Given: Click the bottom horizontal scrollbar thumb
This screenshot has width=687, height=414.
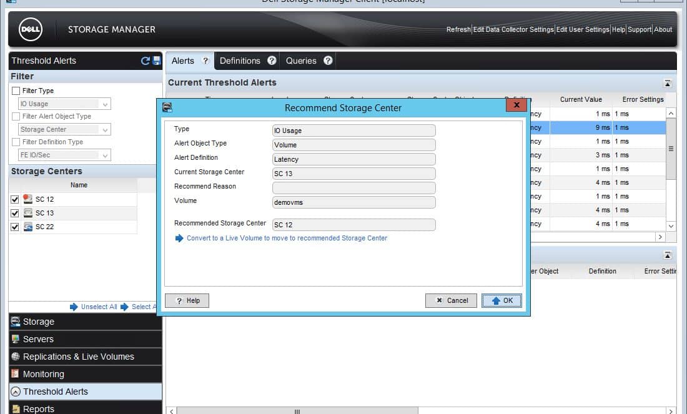Looking at the screenshot, I should click(297, 411).
